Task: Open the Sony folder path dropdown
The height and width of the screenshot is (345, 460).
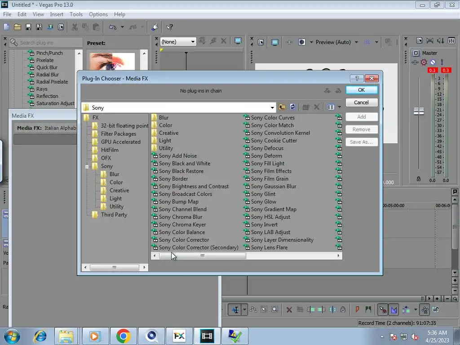Action: click(x=272, y=108)
